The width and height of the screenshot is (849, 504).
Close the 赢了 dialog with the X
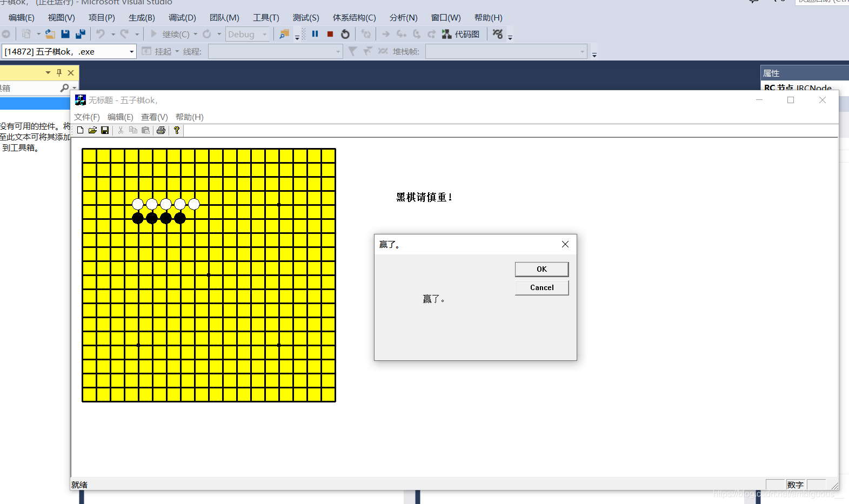(565, 244)
